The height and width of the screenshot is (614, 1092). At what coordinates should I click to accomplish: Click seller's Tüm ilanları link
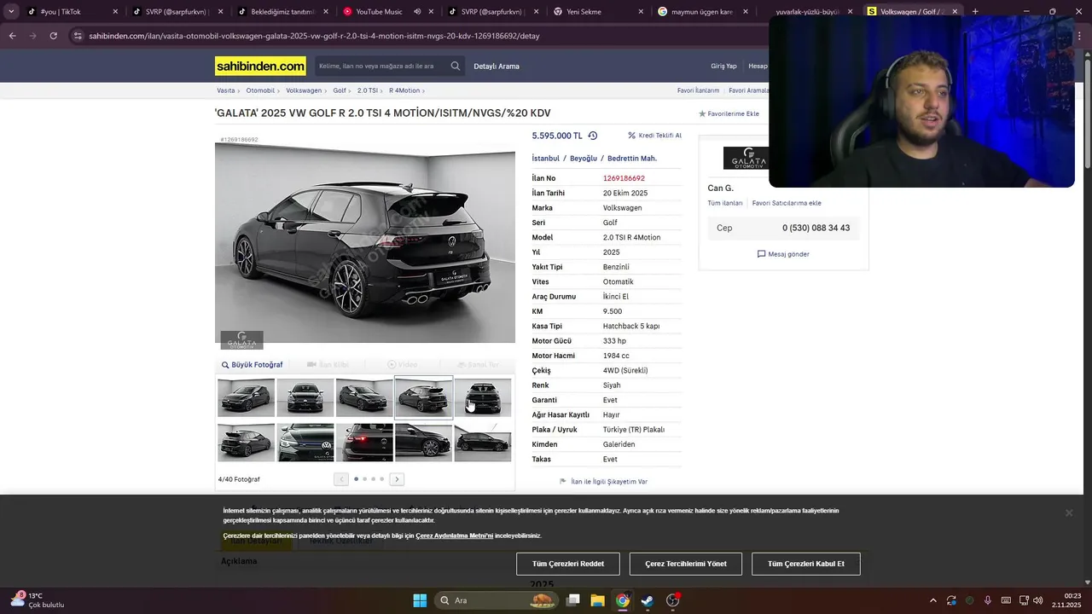(725, 203)
